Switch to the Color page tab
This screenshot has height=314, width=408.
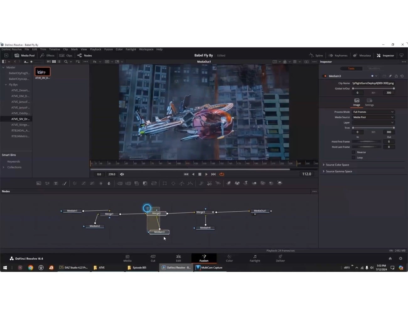click(229, 258)
